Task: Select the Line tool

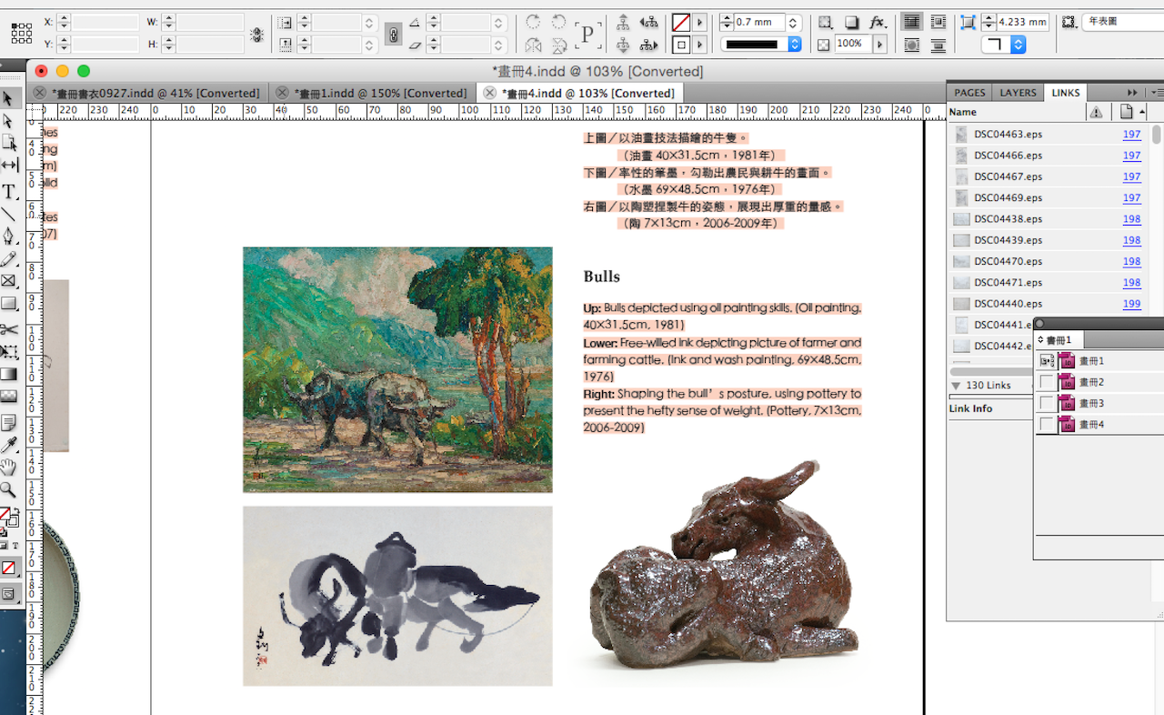Action: 8,215
